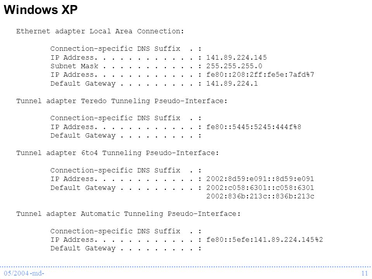Select the Ethernet adapter Local Area Connection heading

pos(100,31)
